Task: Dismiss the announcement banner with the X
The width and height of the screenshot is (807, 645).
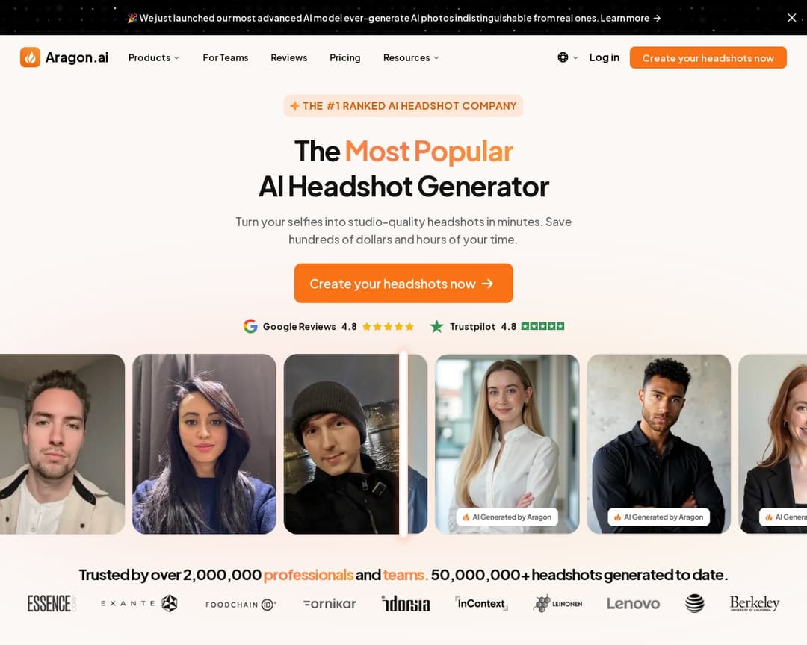Action: point(791,17)
